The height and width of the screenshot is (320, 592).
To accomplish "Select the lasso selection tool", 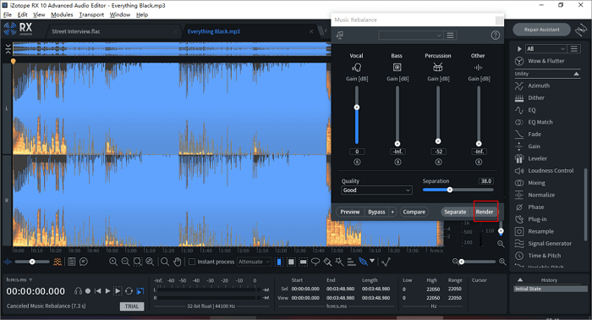I will click(x=315, y=262).
